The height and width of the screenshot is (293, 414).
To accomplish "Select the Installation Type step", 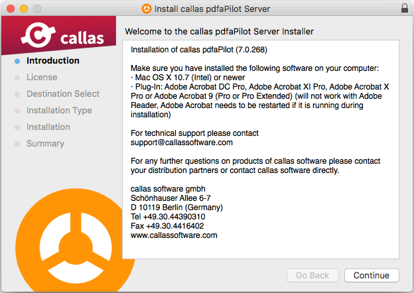I will coord(59,111).
